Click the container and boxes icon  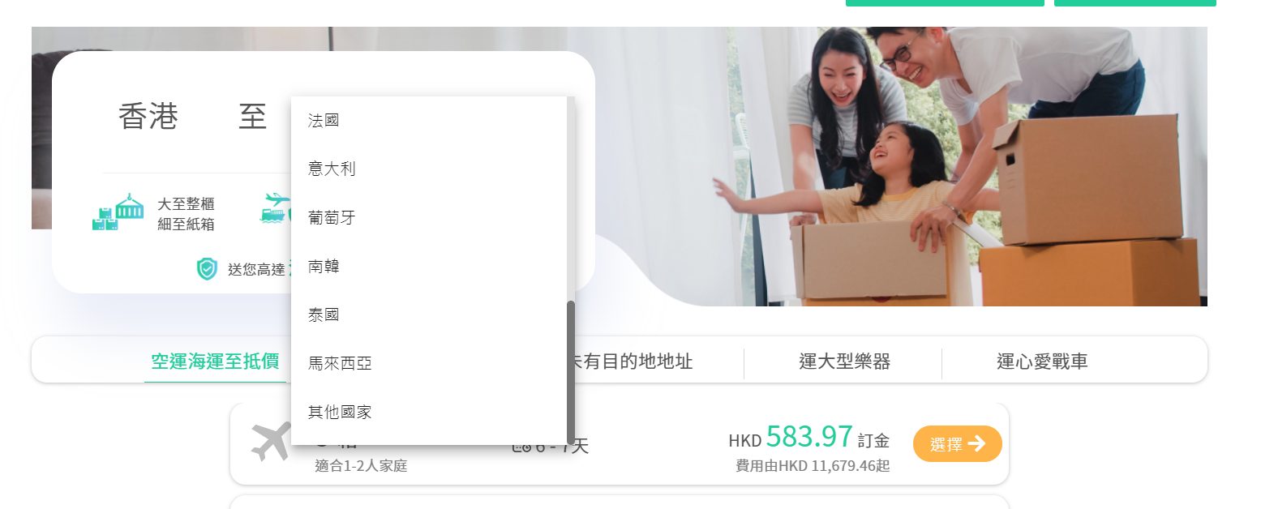(118, 213)
